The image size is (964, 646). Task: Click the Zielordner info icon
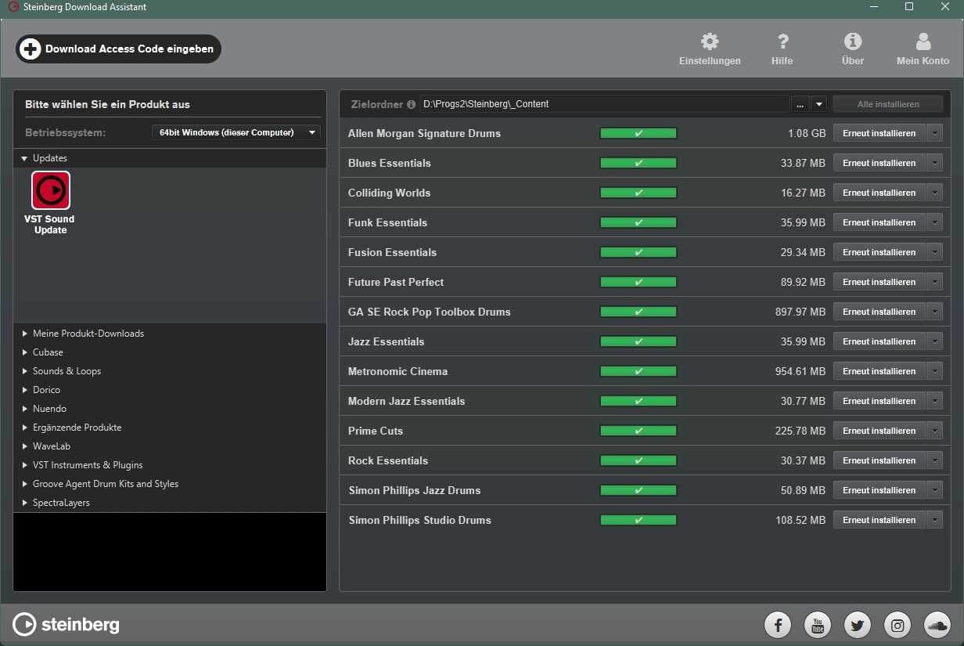(x=411, y=104)
